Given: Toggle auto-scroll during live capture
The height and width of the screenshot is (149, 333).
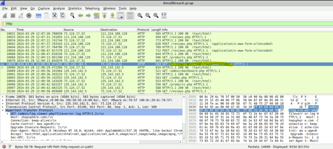Looking at the screenshot, I should pyautogui.click(x=120, y=15).
